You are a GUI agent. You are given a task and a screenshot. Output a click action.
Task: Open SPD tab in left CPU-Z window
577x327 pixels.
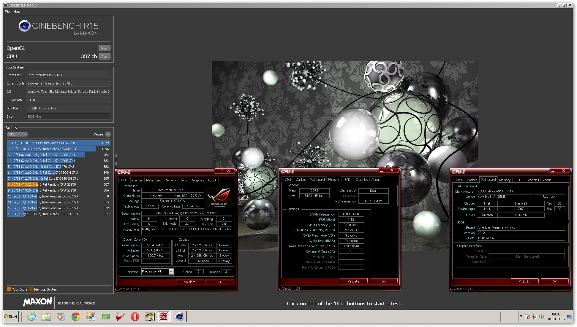click(x=184, y=180)
